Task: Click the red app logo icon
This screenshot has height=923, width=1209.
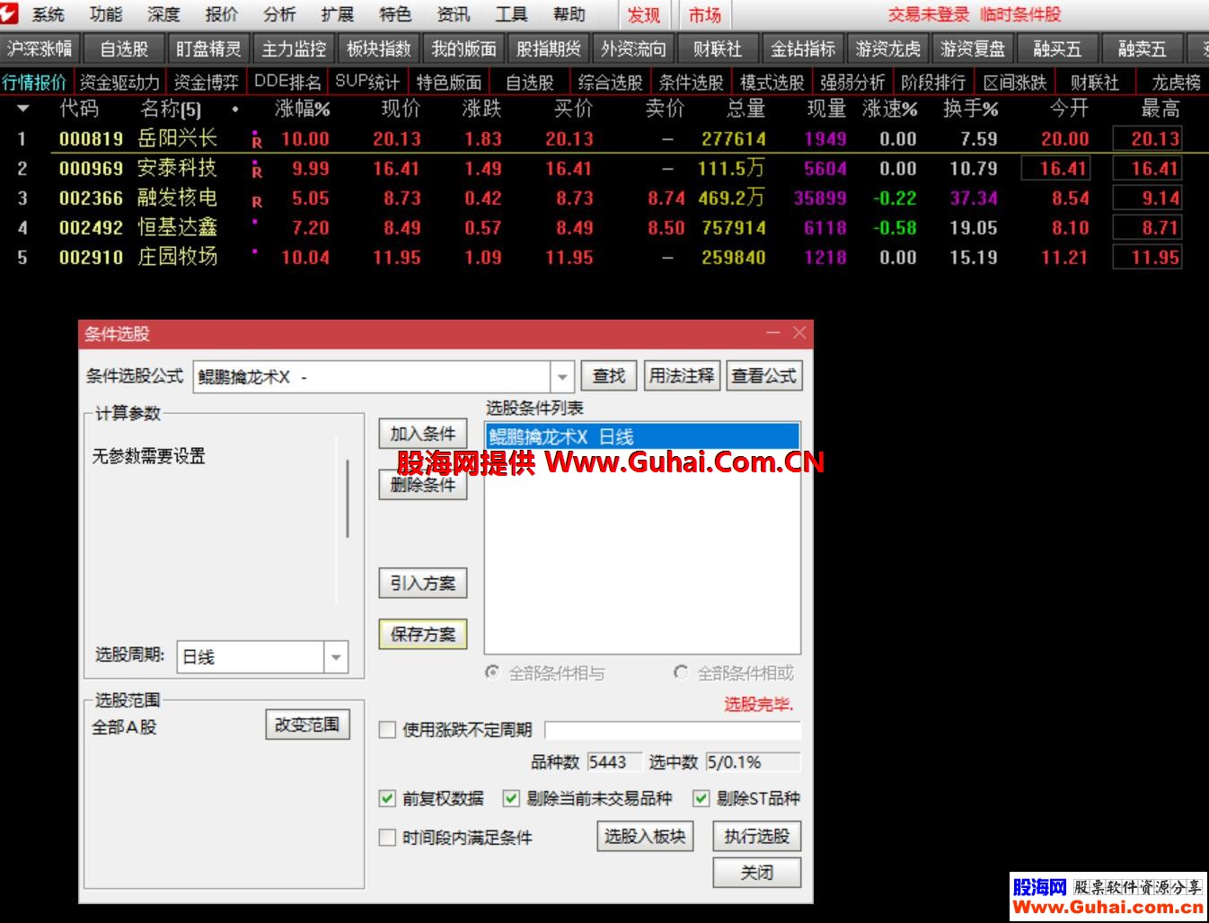Action: coord(10,13)
